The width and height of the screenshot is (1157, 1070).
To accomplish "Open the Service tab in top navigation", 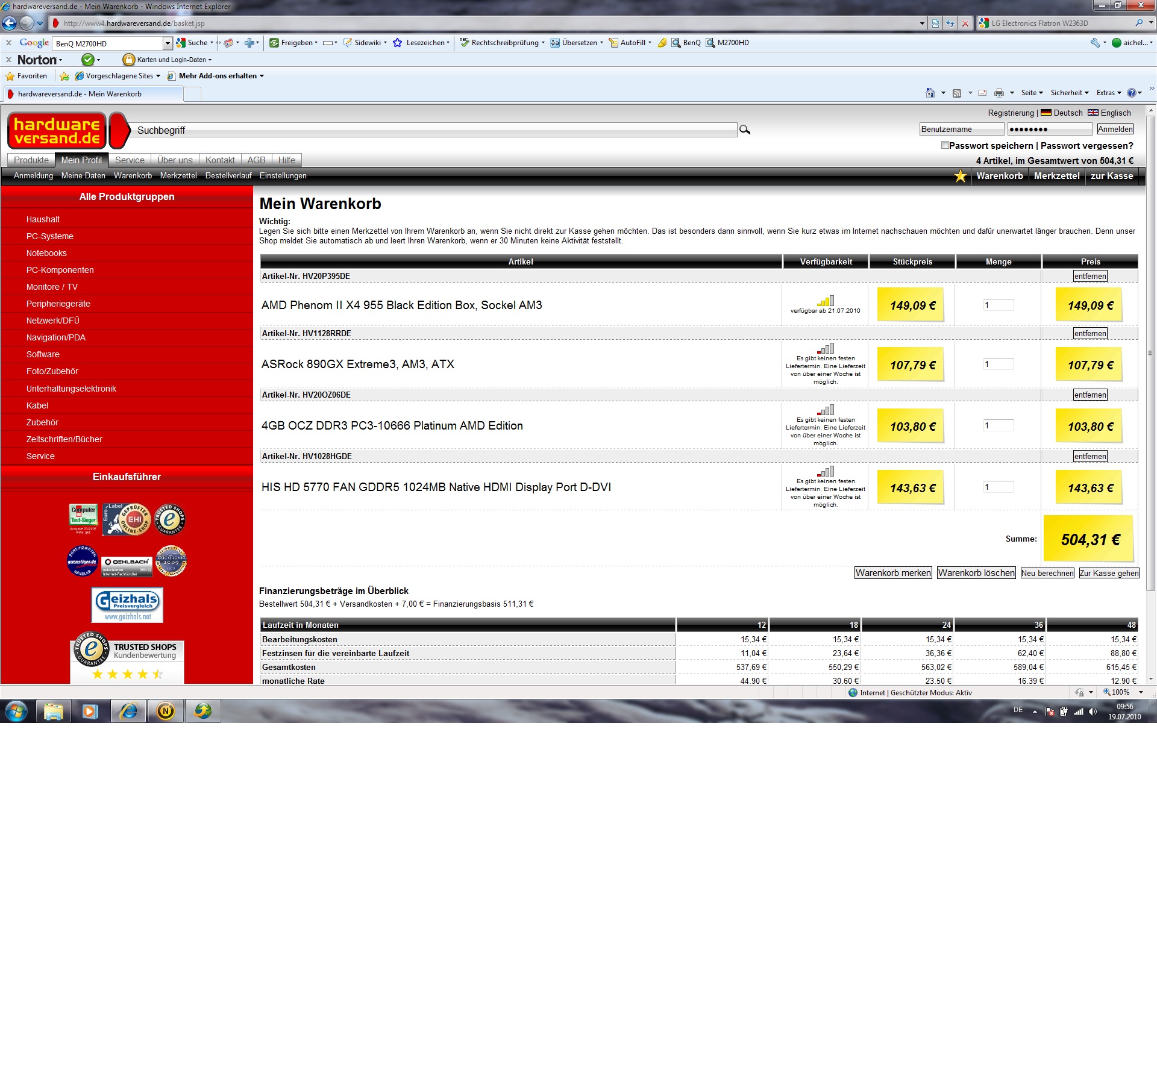I will click(130, 160).
